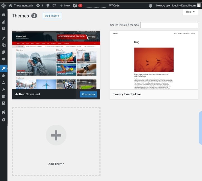Open Comments in the sidebar
The image size is (202, 181).
[4, 59]
